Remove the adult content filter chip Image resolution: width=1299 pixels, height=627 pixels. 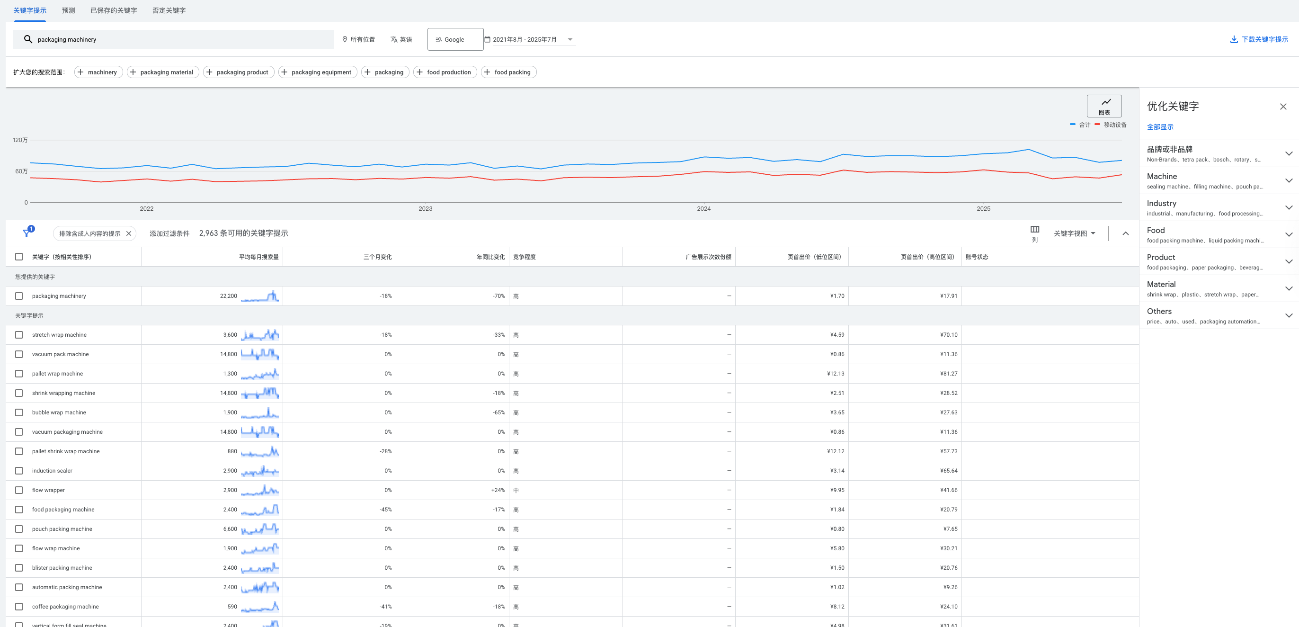point(129,233)
